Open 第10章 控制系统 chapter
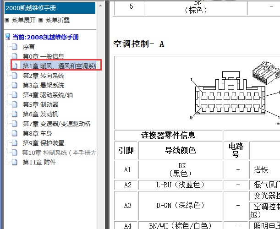The height and width of the screenshot is (229, 280). [59, 153]
